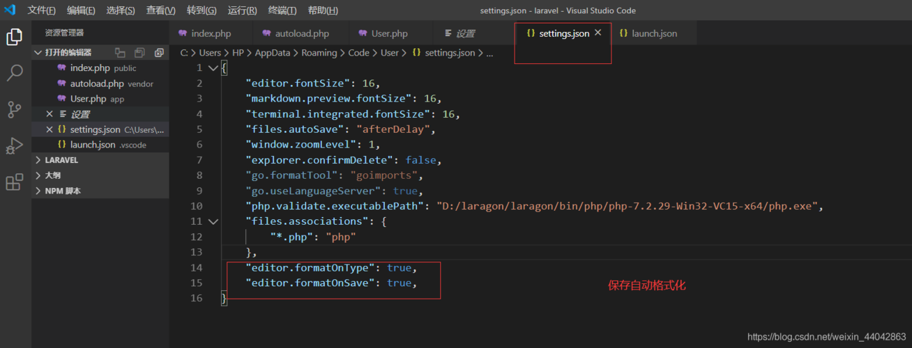Screen dimensions: 912x348
Task: Close settings.json in open editors list
Action: coord(49,129)
